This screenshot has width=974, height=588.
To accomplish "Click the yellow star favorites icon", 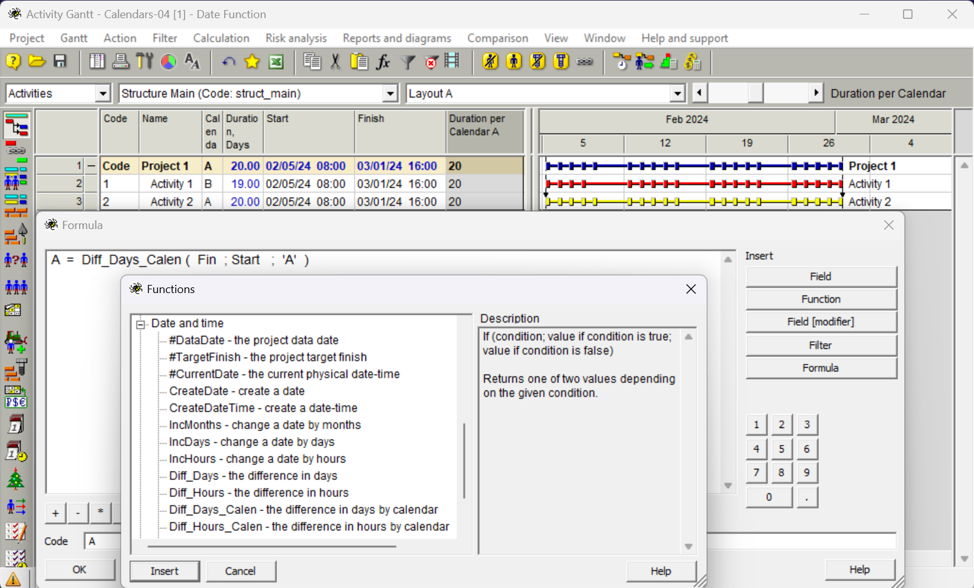I will tap(252, 61).
